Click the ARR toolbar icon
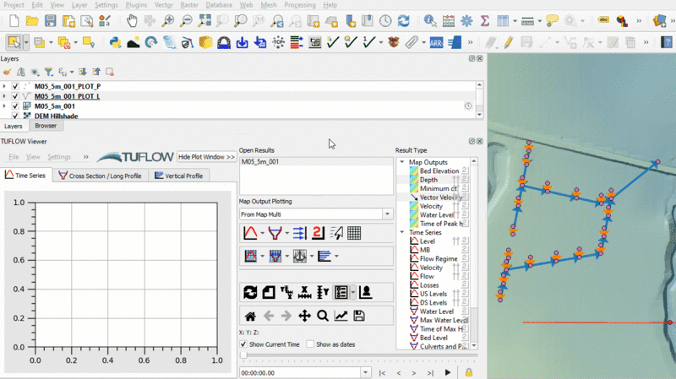The height and width of the screenshot is (379, 676). (x=438, y=42)
